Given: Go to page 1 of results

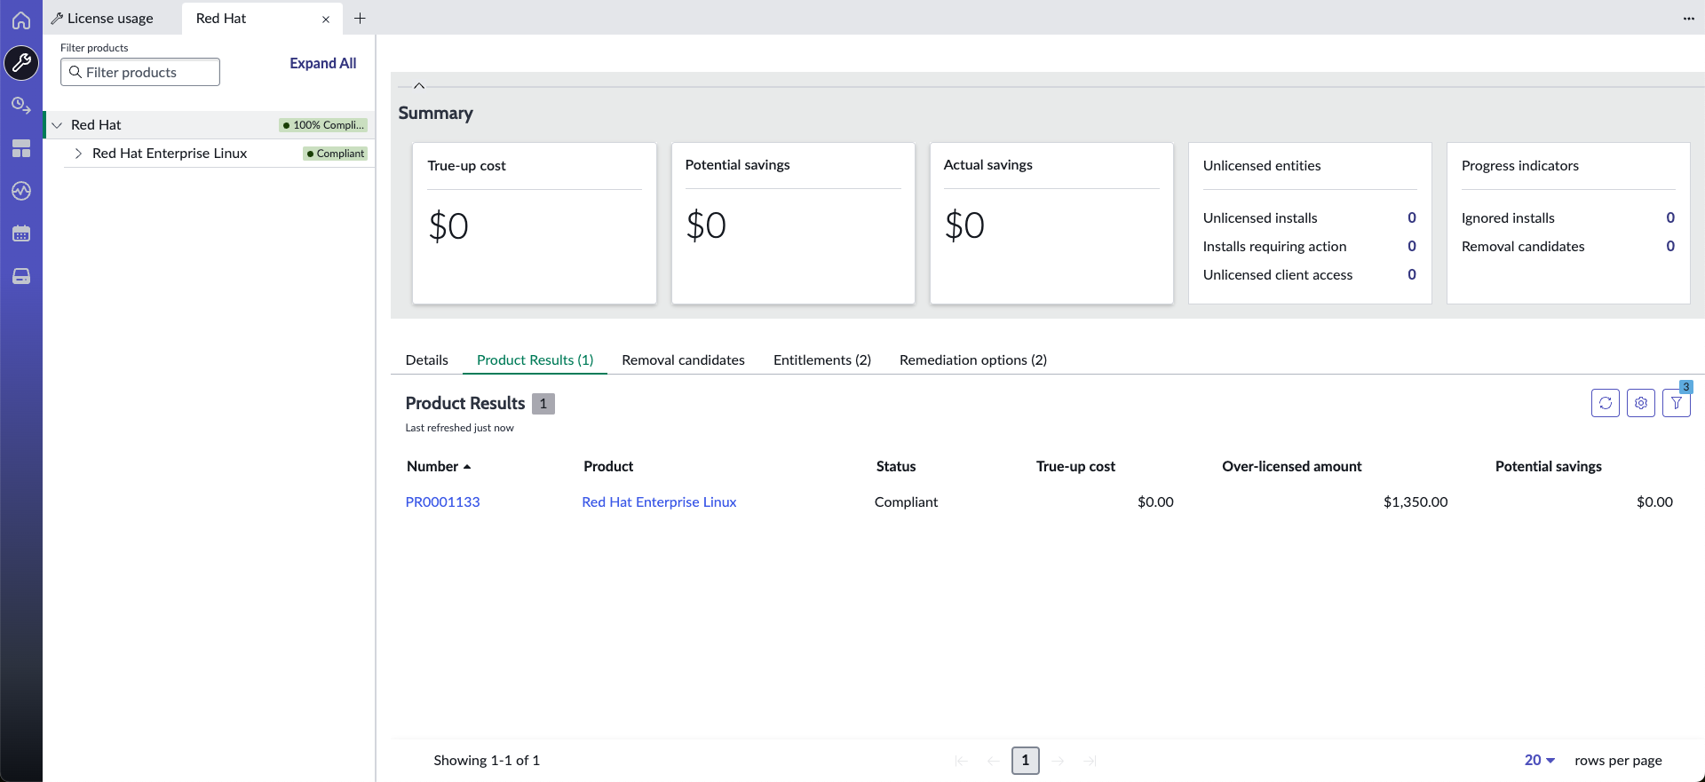Looking at the screenshot, I should 1026,760.
